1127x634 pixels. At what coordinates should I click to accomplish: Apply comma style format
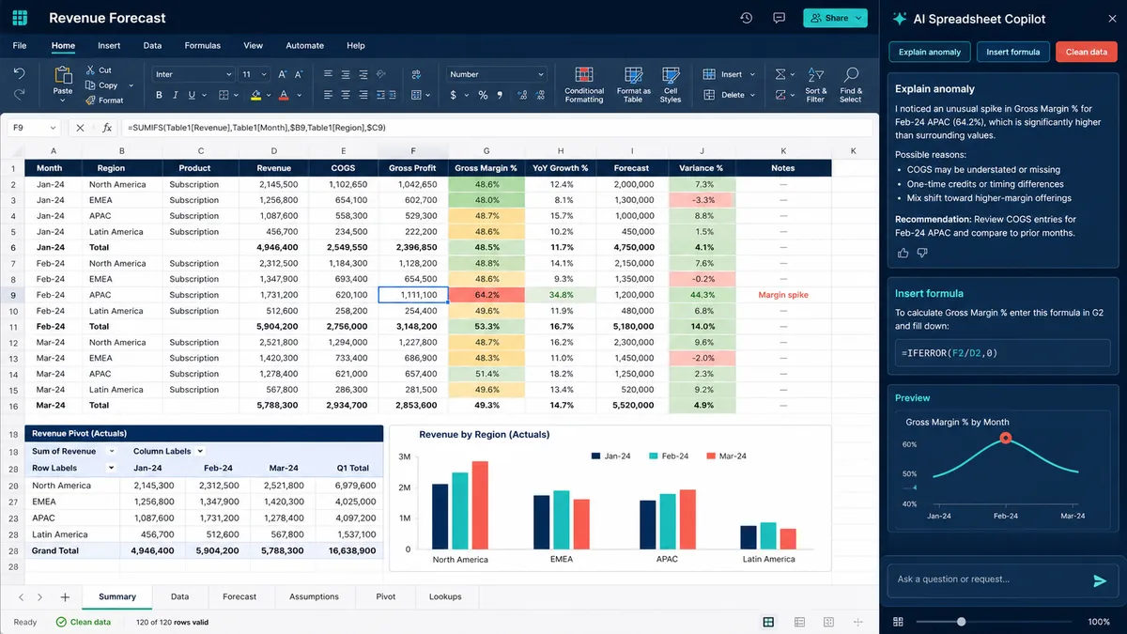[499, 95]
